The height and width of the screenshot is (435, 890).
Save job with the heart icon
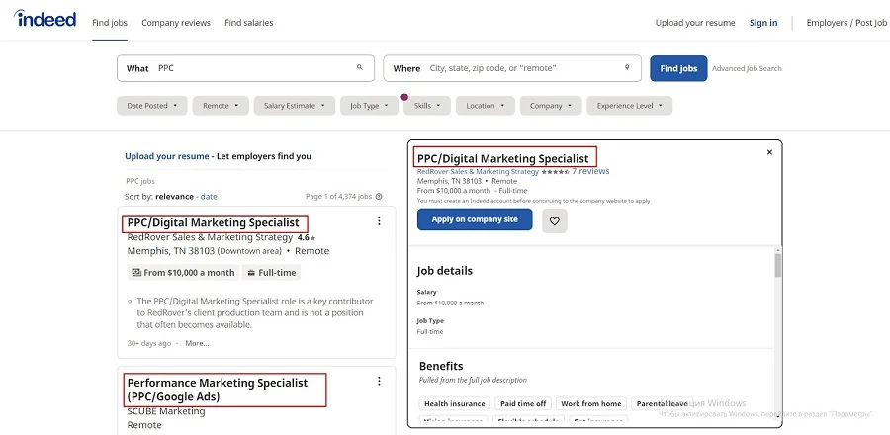point(555,221)
